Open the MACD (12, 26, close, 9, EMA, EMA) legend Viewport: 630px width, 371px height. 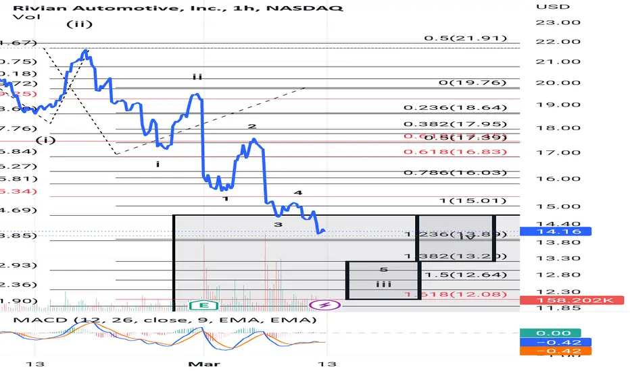coord(165,320)
